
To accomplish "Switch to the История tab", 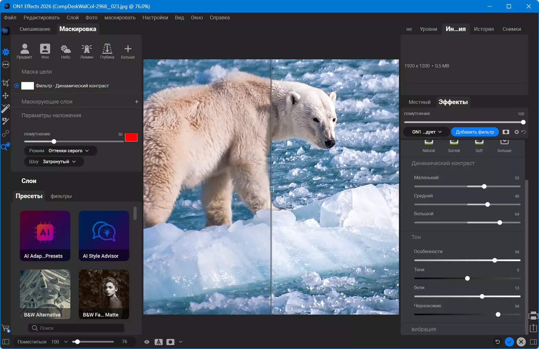I will (x=484, y=29).
